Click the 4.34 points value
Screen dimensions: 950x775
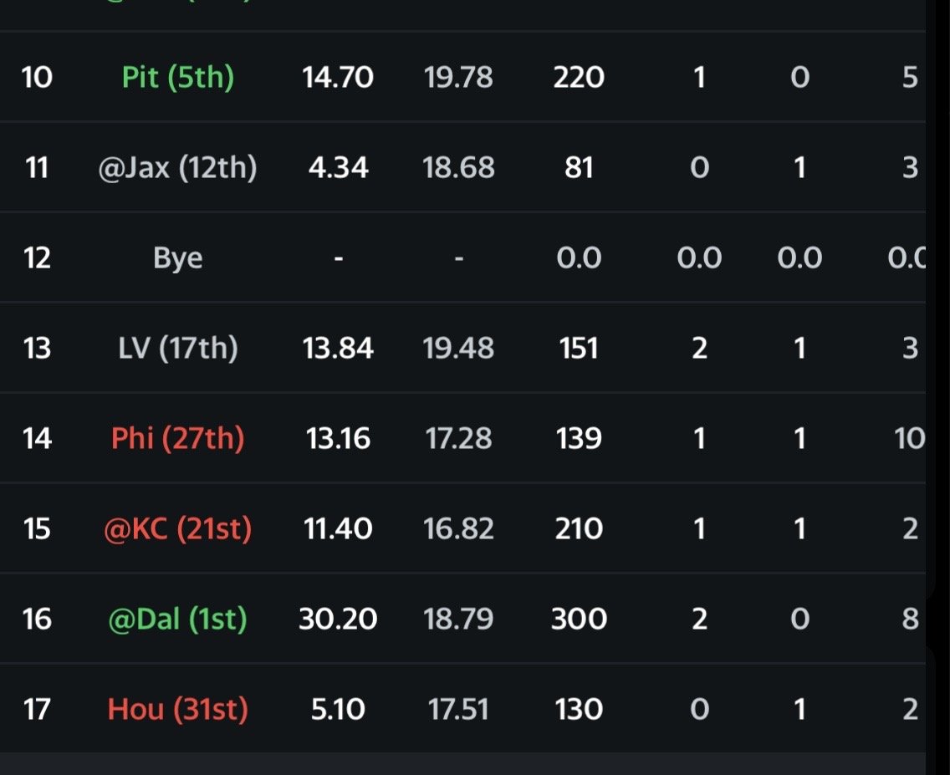click(338, 168)
